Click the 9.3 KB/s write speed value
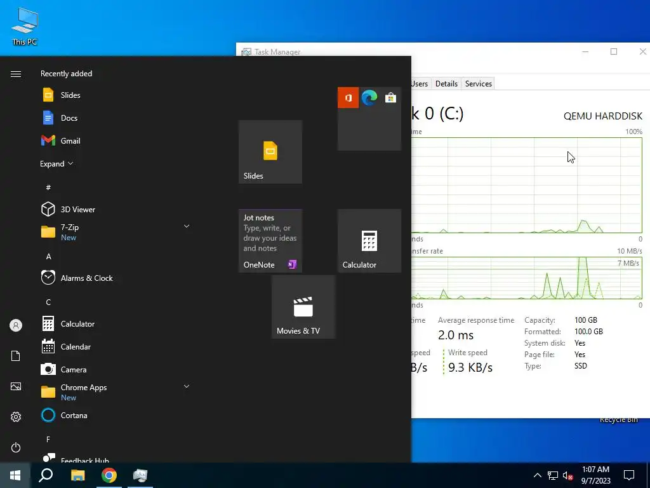The height and width of the screenshot is (488, 650). (x=470, y=368)
